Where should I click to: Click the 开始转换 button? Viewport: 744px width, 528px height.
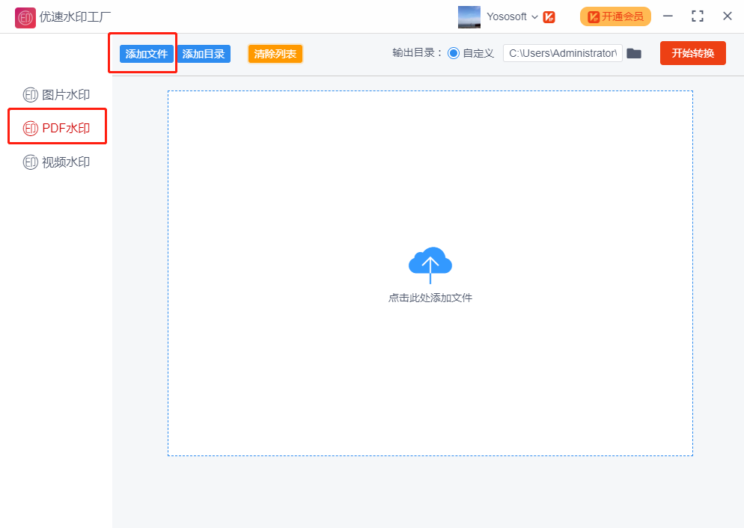(693, 53)
